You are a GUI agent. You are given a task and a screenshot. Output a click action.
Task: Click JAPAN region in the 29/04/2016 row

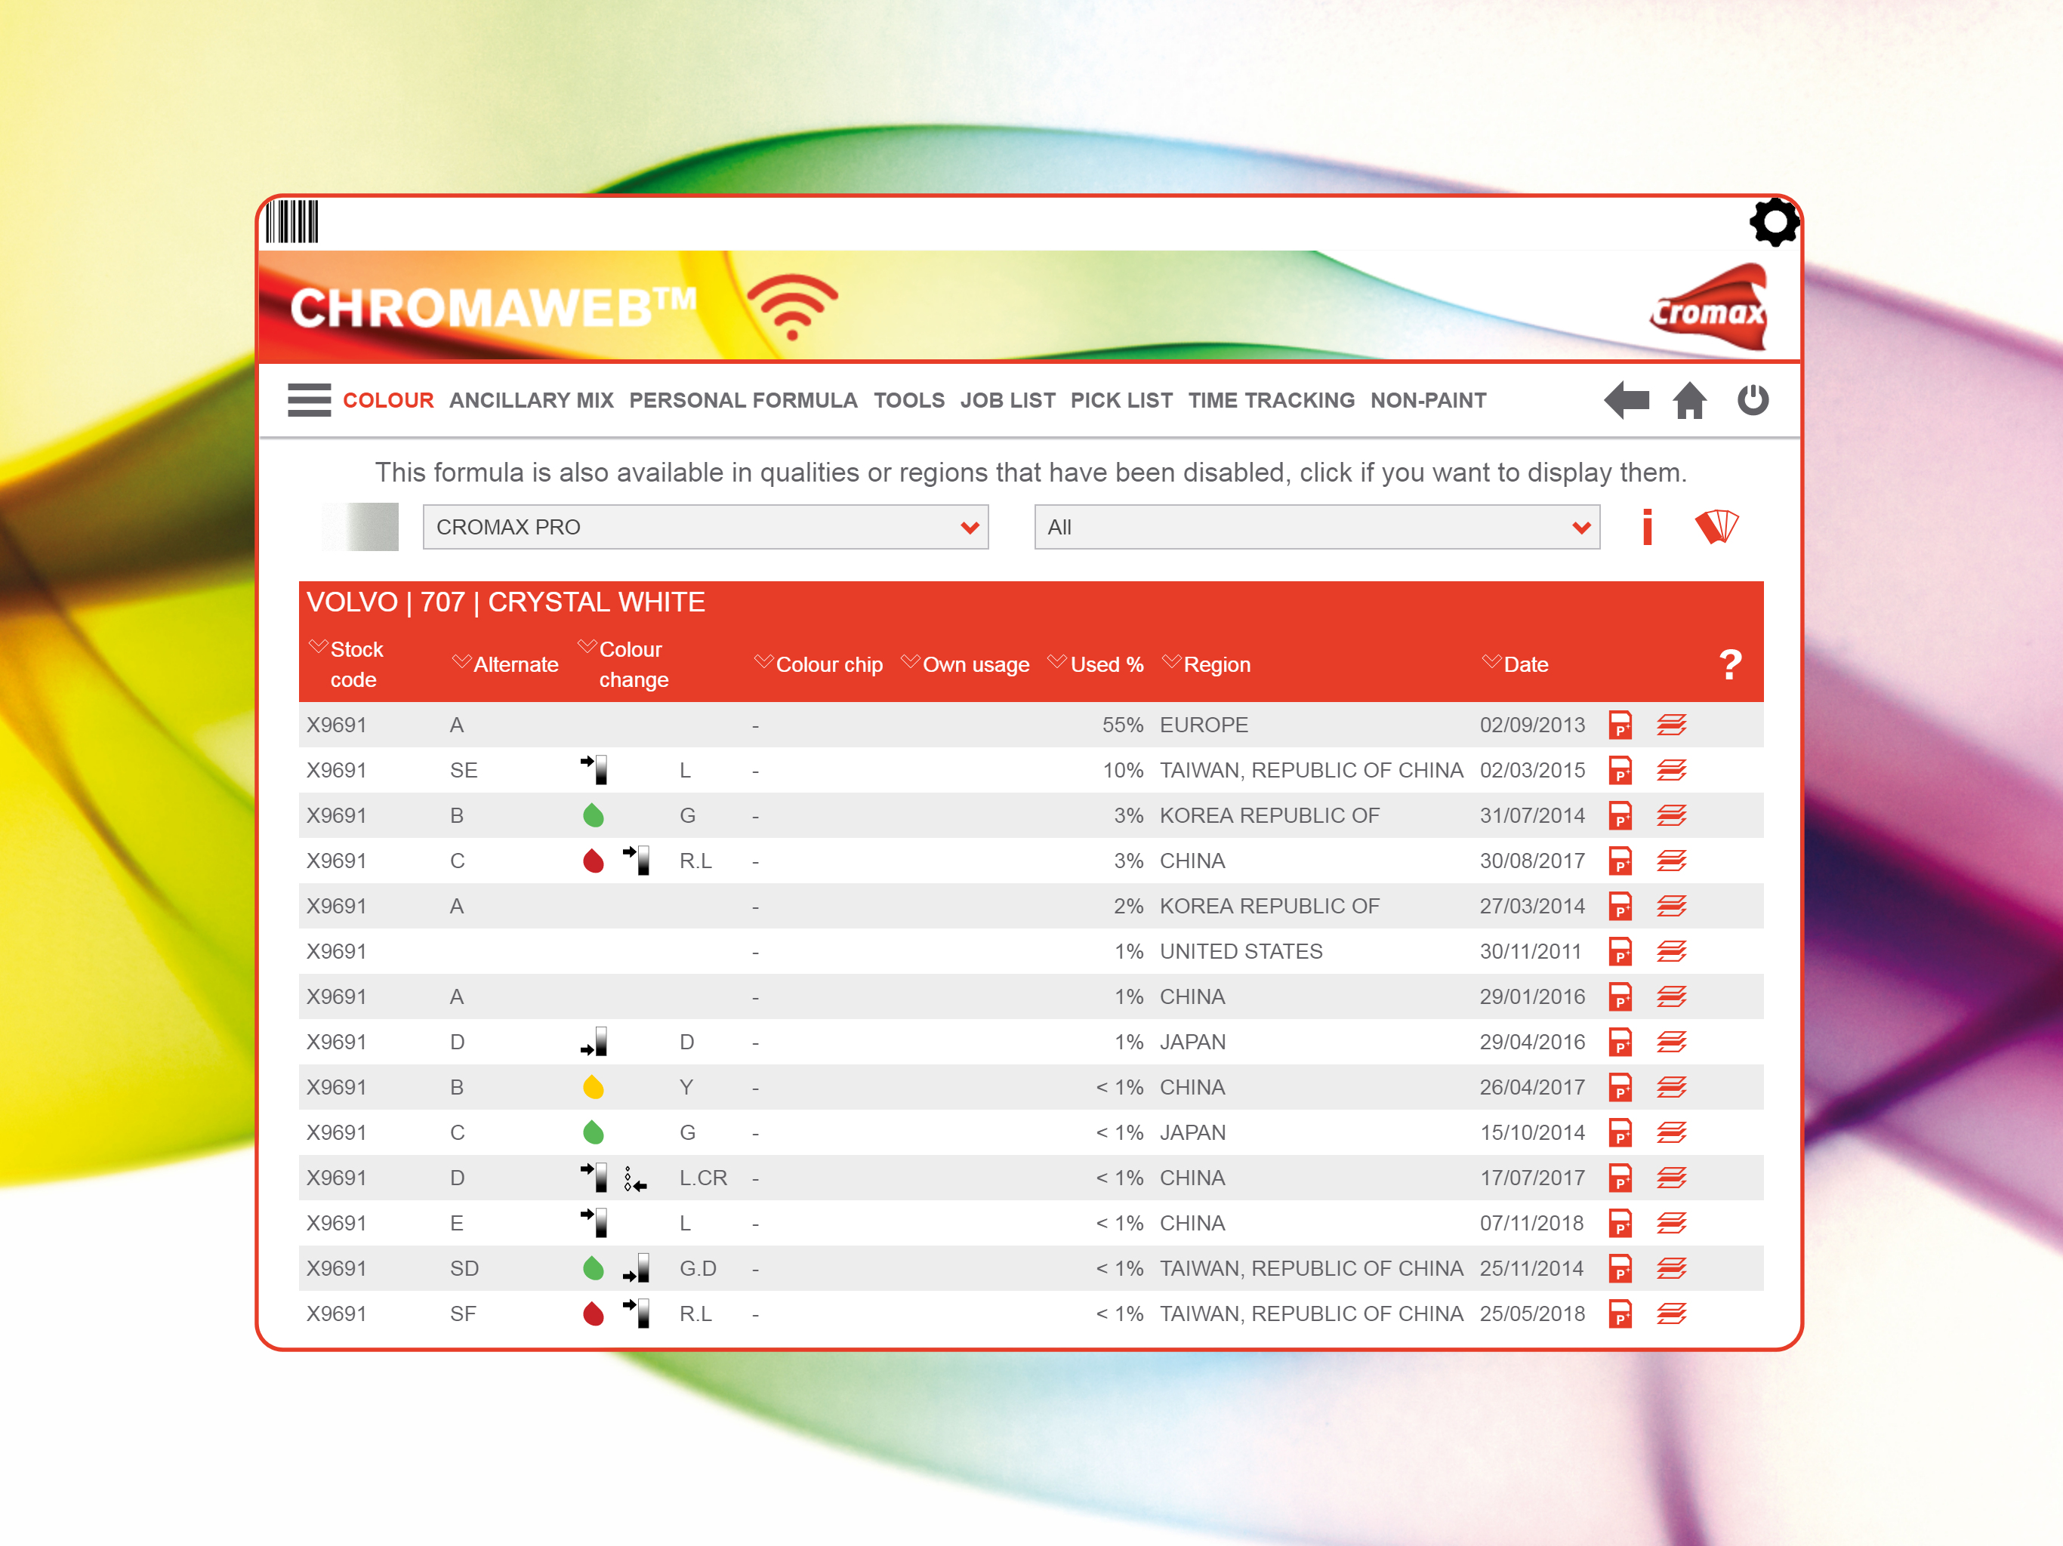[x=1192, y=1042]
